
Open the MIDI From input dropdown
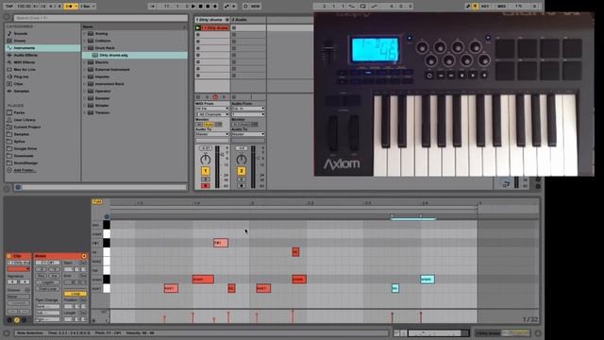(x=211, y=109)
